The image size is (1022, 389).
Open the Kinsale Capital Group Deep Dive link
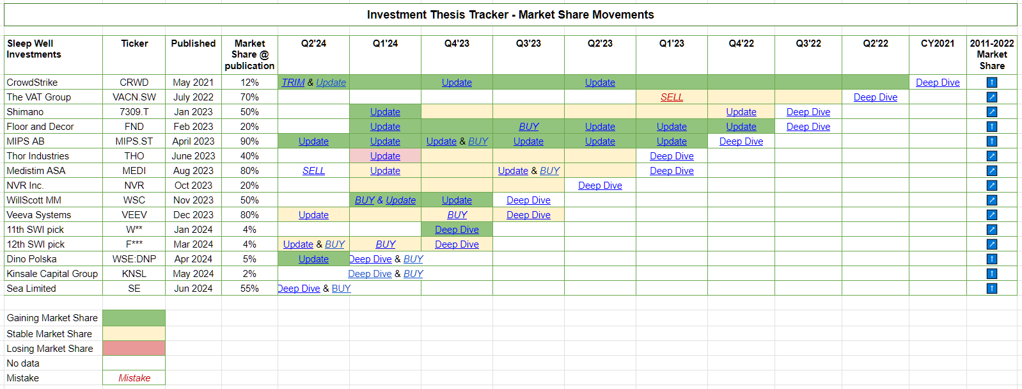370,274
